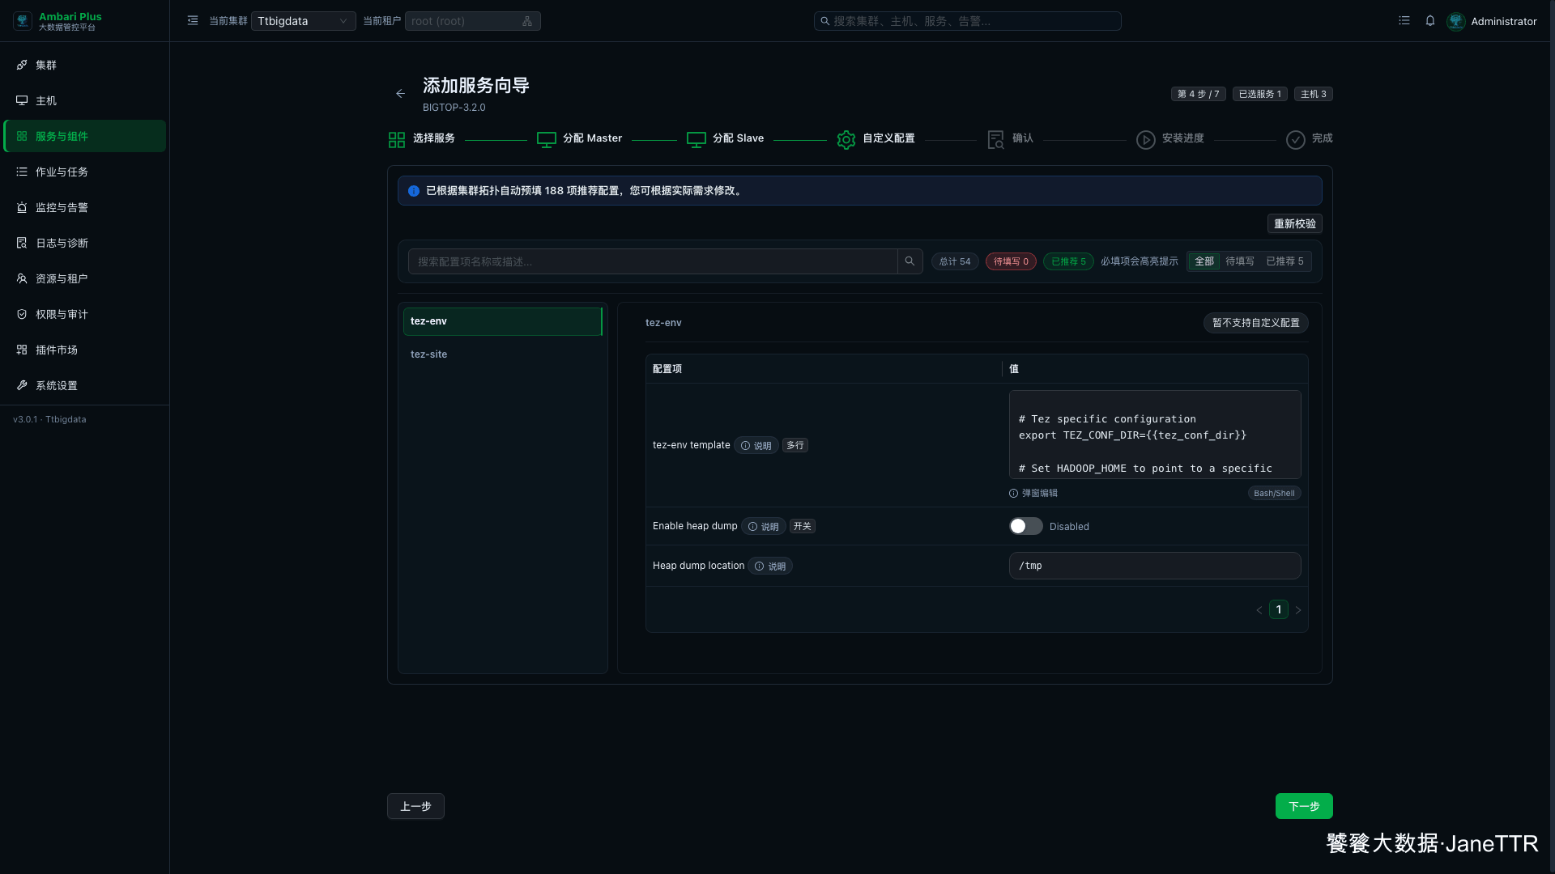
Task: Collapse the sidebar menu icon
Action: [193, 21]
